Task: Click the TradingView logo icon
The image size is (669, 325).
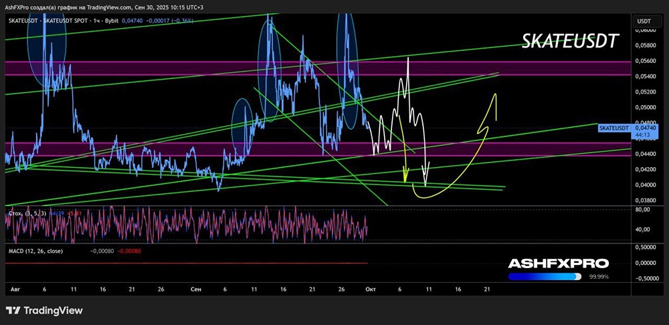Action: point(12,310)
